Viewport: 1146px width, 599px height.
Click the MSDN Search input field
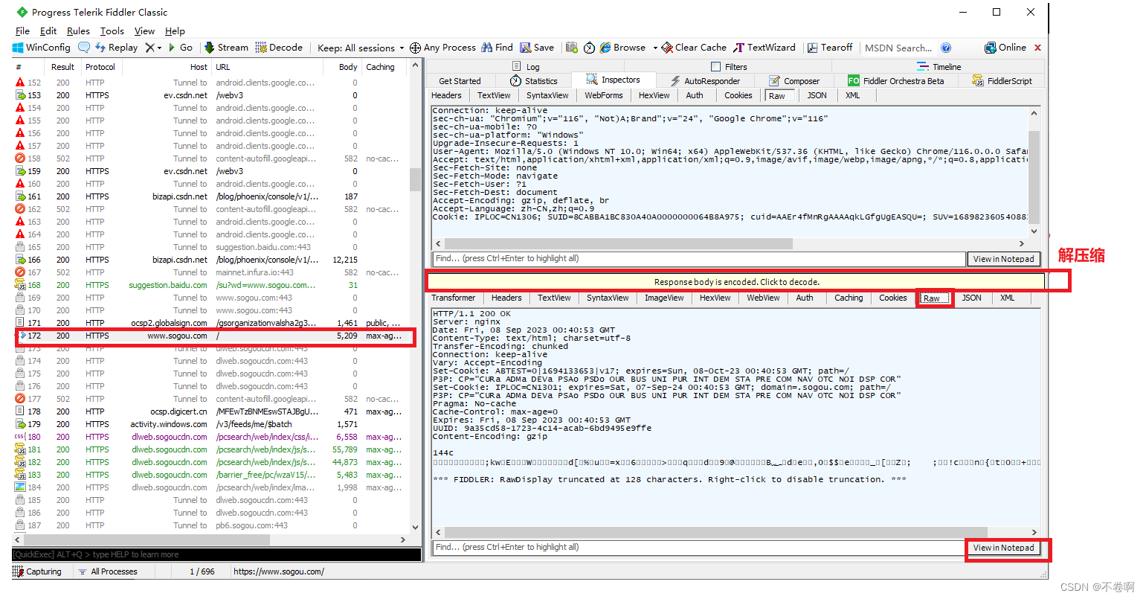point(898,48)
